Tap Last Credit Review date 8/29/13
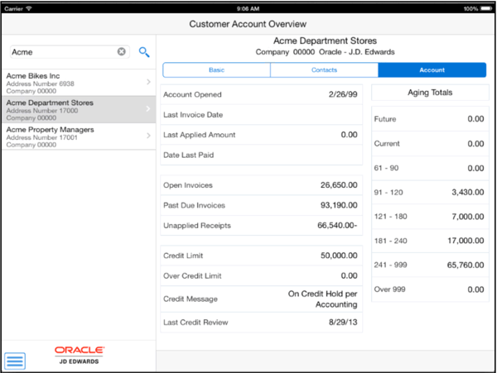 [x=343, y=323]
